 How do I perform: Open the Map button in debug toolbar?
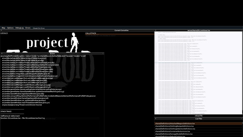[x=3, y=28]
